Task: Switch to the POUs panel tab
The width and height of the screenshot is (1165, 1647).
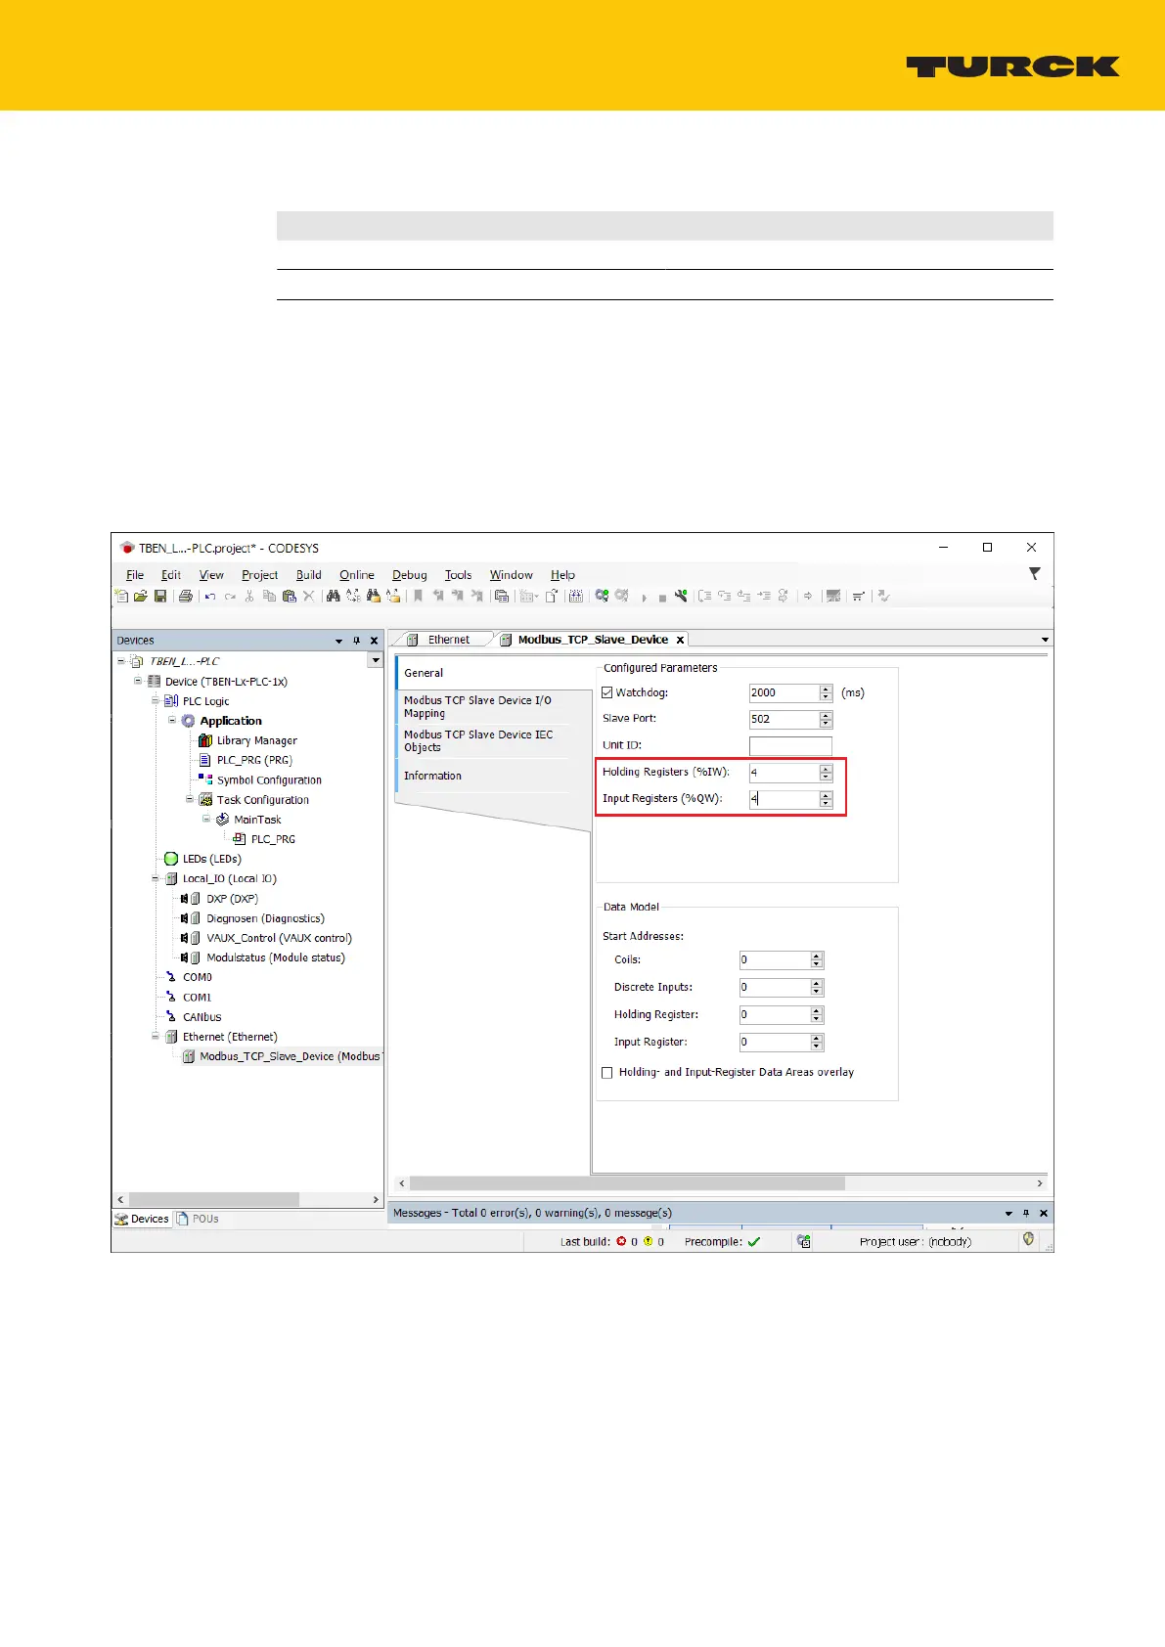Action: point(198,1219)
